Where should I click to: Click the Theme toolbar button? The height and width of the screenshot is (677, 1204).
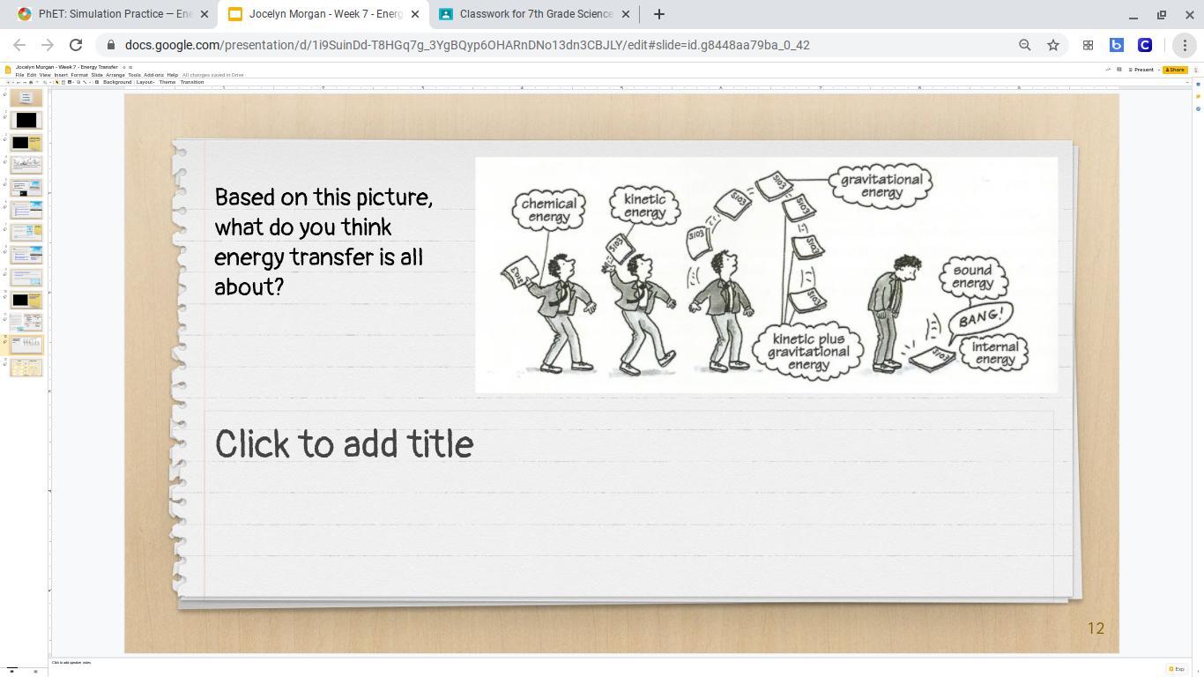point(167,82)
